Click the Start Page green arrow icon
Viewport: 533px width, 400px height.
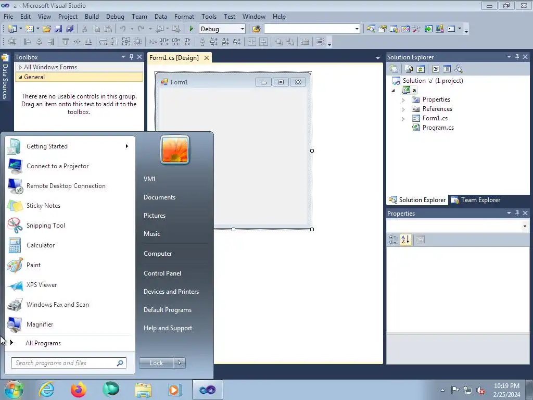[x=428, y=29]
